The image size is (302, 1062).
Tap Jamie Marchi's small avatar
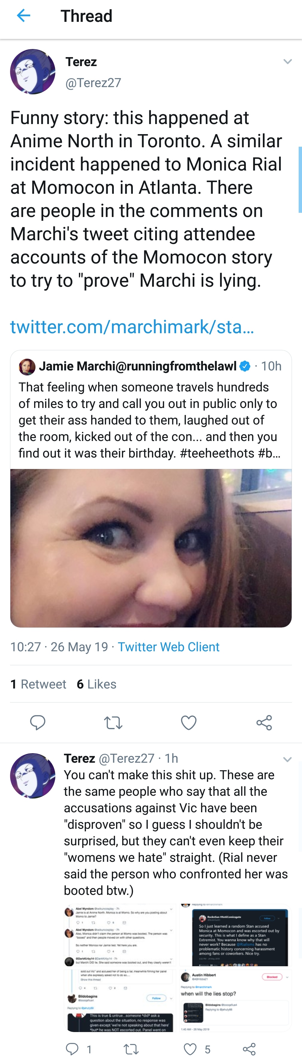click(x=27, y=367)
